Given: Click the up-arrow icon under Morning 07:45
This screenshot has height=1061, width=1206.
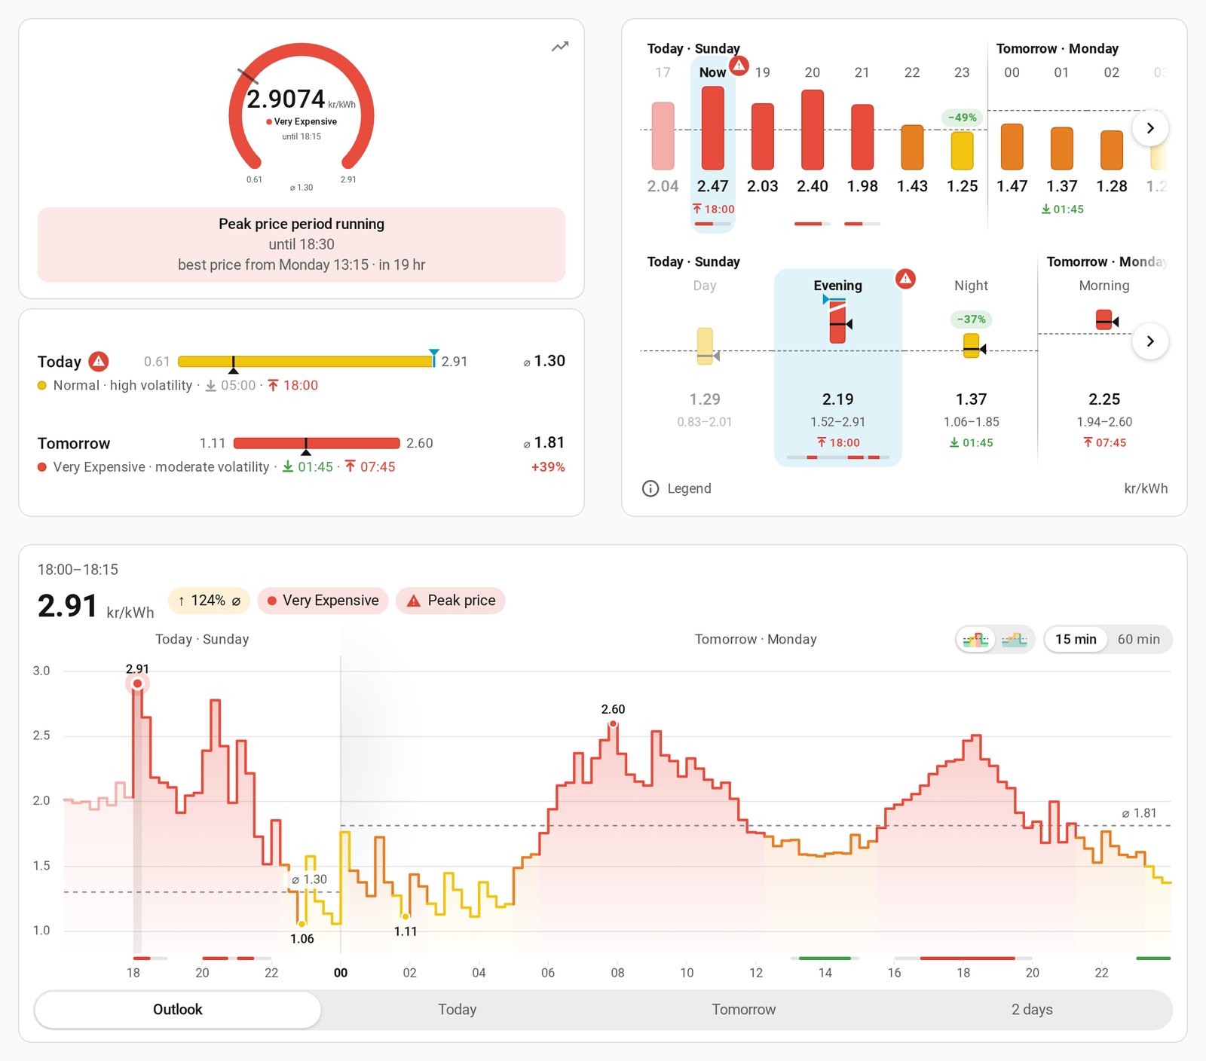Looking at the screenshot, I should point(1088,442).
